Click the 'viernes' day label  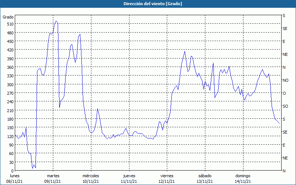tap(167, 176)
